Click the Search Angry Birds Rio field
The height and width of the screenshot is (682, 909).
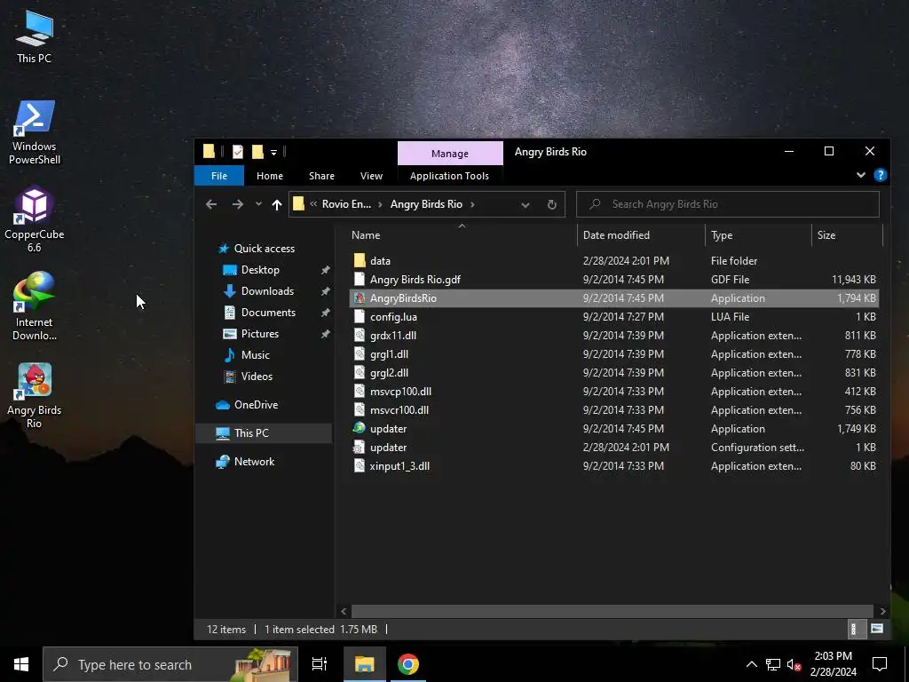point(728,204)
